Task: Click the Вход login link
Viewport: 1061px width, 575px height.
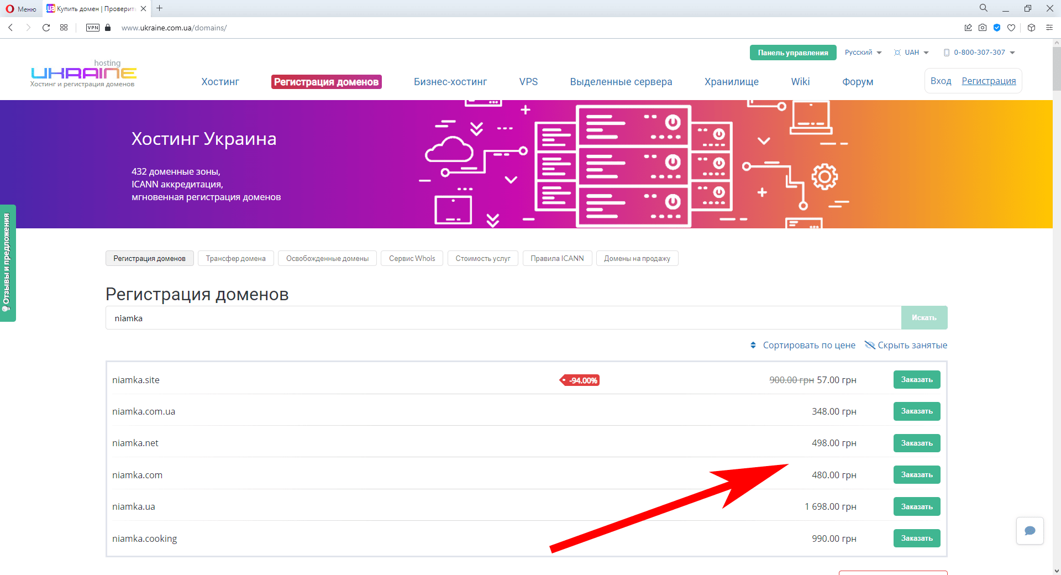Action: (941, 81)
